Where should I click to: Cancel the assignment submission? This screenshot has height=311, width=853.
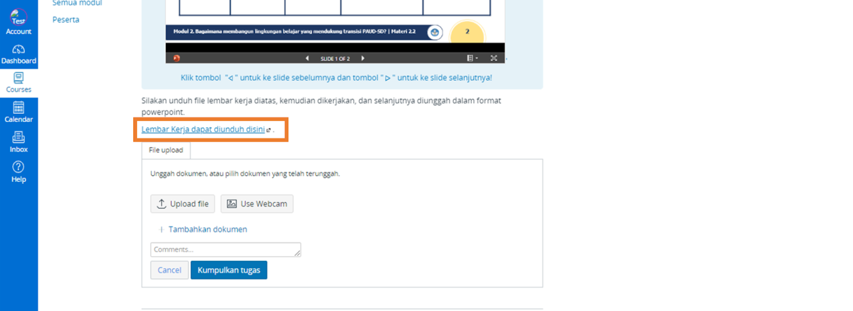[169, 270]
